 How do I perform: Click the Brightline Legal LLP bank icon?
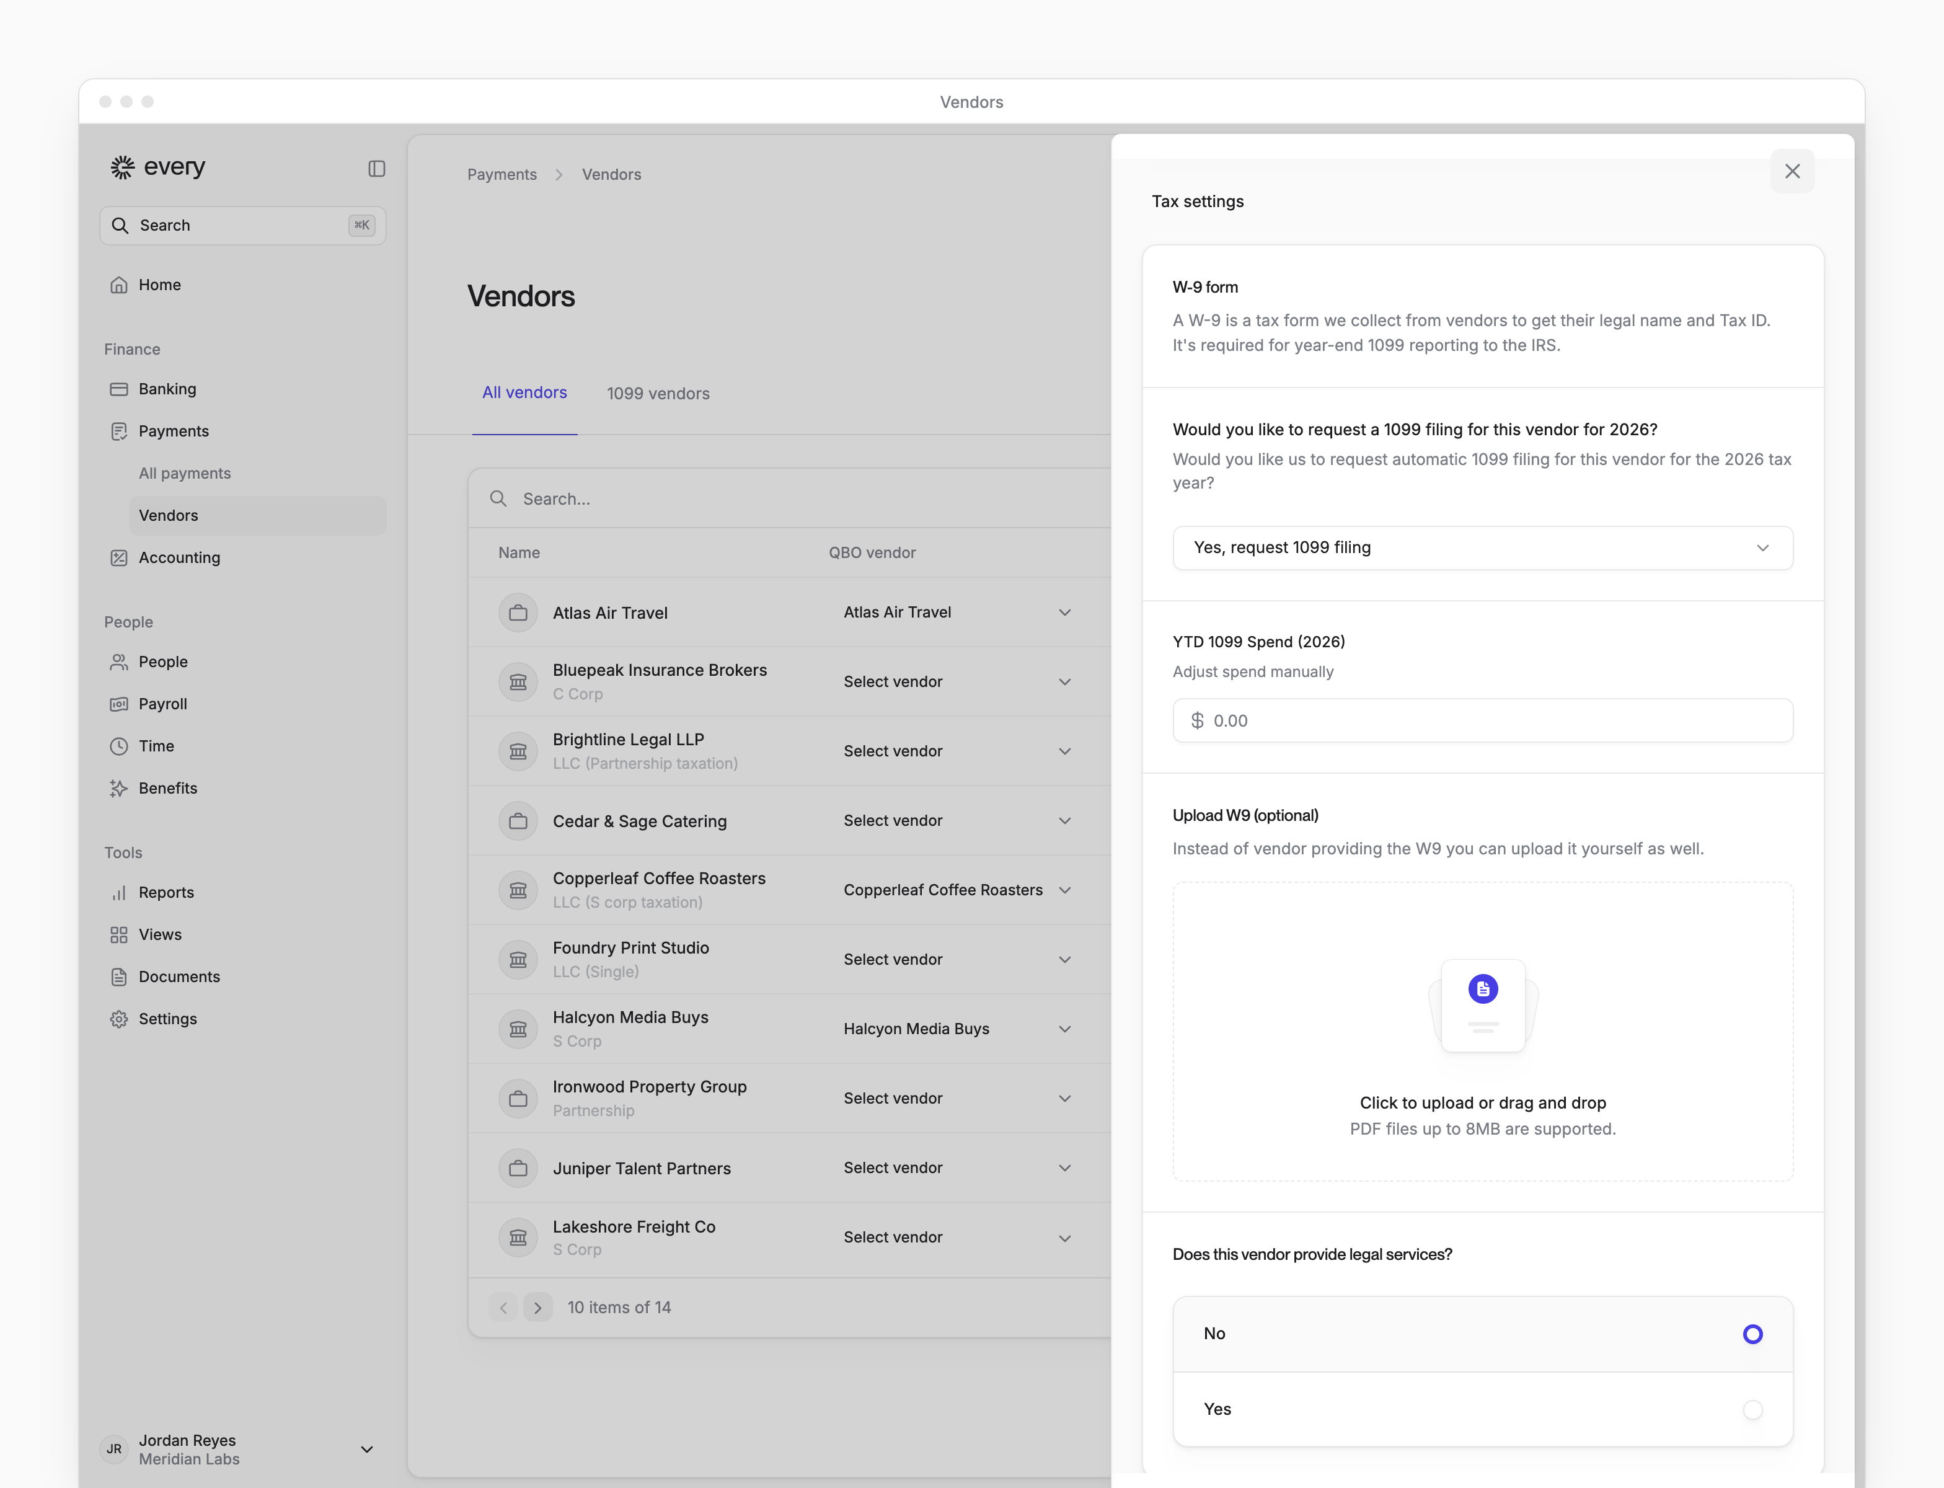tap(518, 752)
